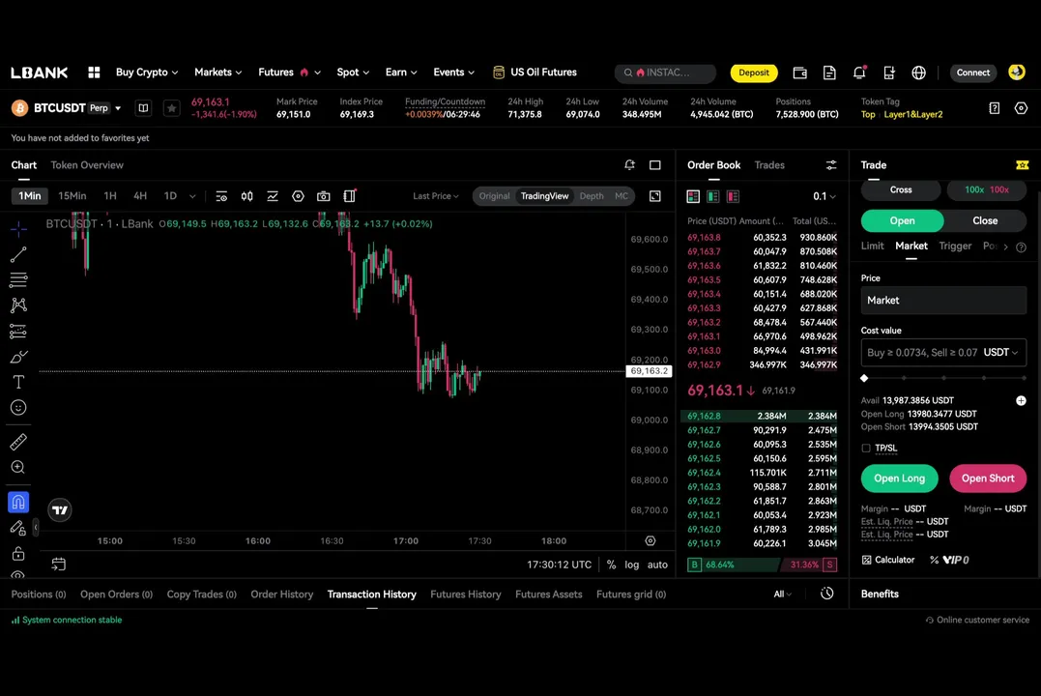Open the Last Price dropdown

tap(436, 196)
